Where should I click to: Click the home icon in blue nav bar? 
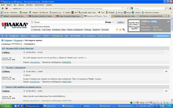[2, 36]
